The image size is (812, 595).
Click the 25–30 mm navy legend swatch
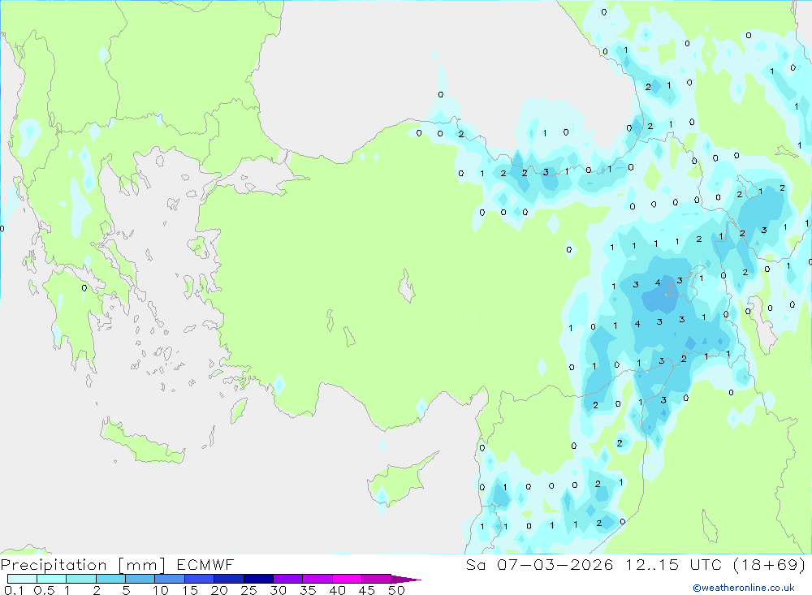(x=258, y=579)
